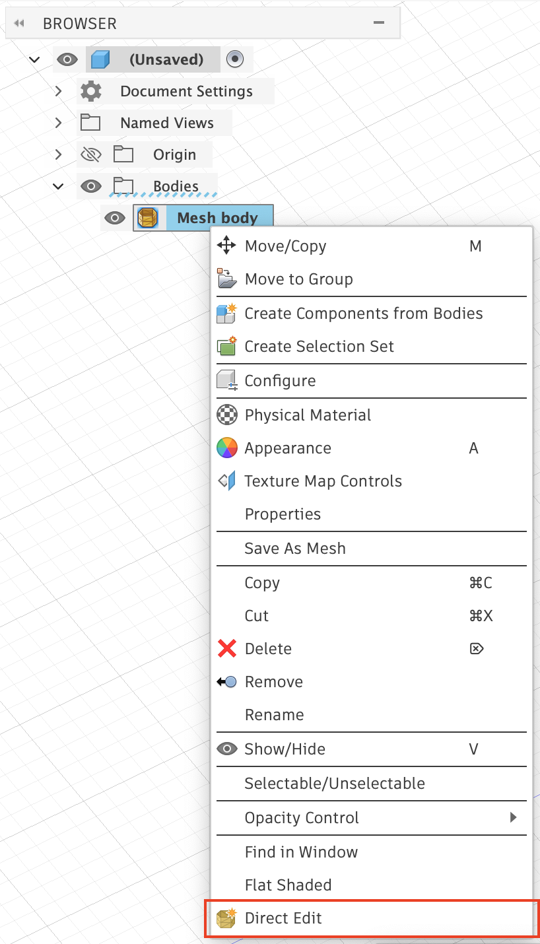Open the Opacity Control submenu
This screenshot has height=944, width=540.
[x=514, y=817]
